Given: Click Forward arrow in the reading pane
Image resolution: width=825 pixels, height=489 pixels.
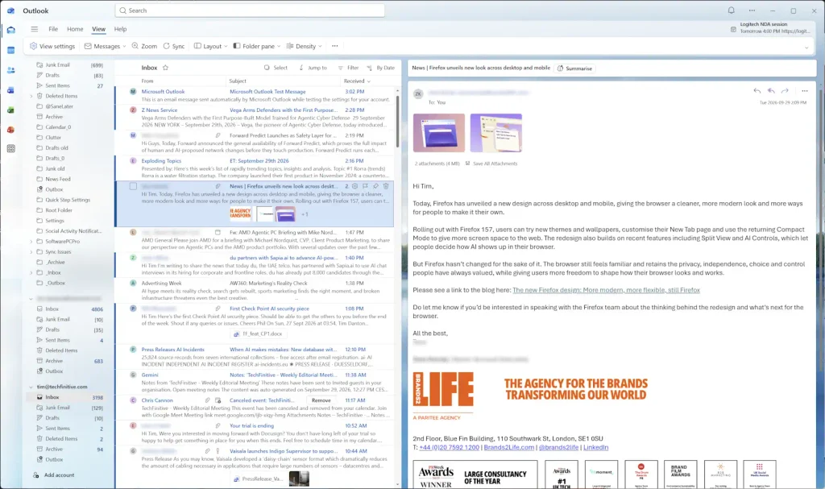Looking at the screenshot, I should click(x=785, y=91).
